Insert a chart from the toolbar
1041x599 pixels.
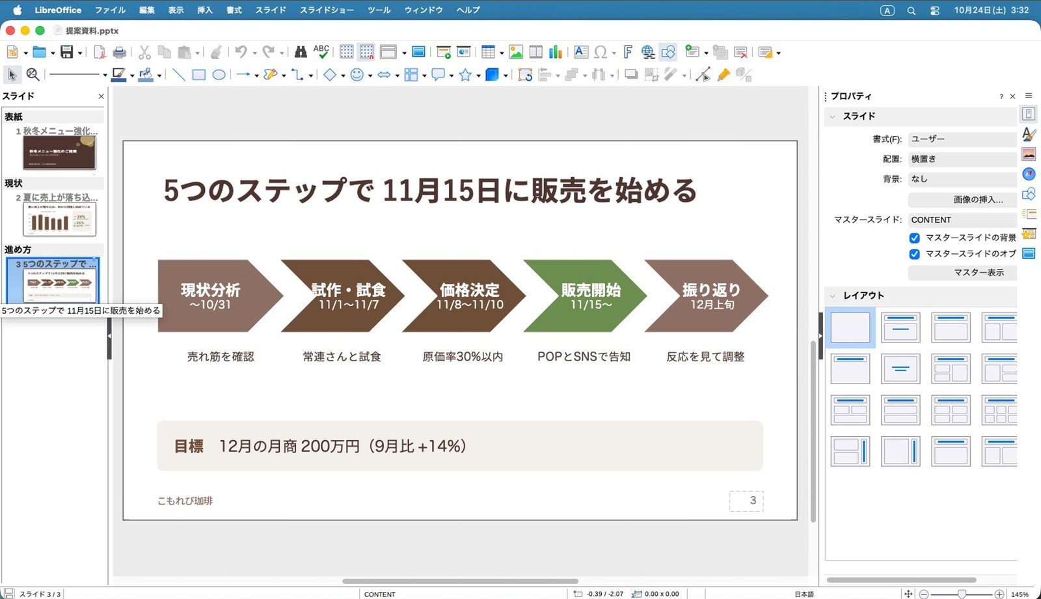pos(556,52)
